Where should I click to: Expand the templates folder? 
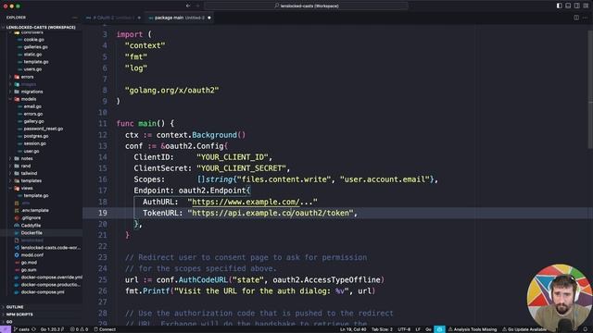coord(31,181)
